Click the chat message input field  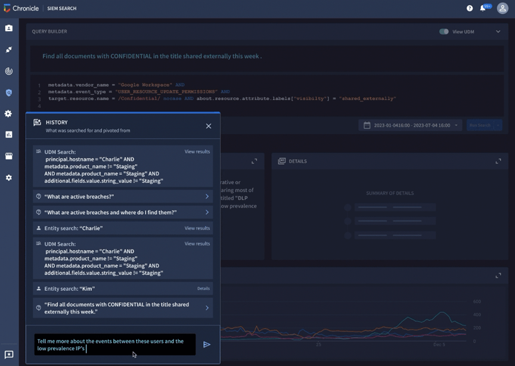pyautogui.click(x=114, y=345)
